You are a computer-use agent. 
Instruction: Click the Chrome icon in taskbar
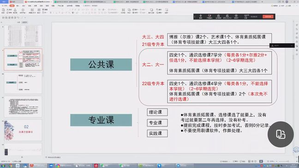(x=11, y=166)
